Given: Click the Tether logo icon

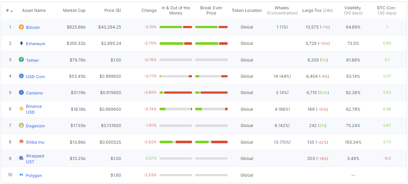Looking at the screenshot, I should click(21, 60).
